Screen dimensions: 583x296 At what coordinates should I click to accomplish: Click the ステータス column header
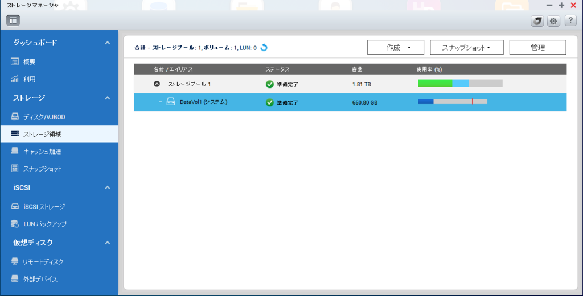pos(277,69)
